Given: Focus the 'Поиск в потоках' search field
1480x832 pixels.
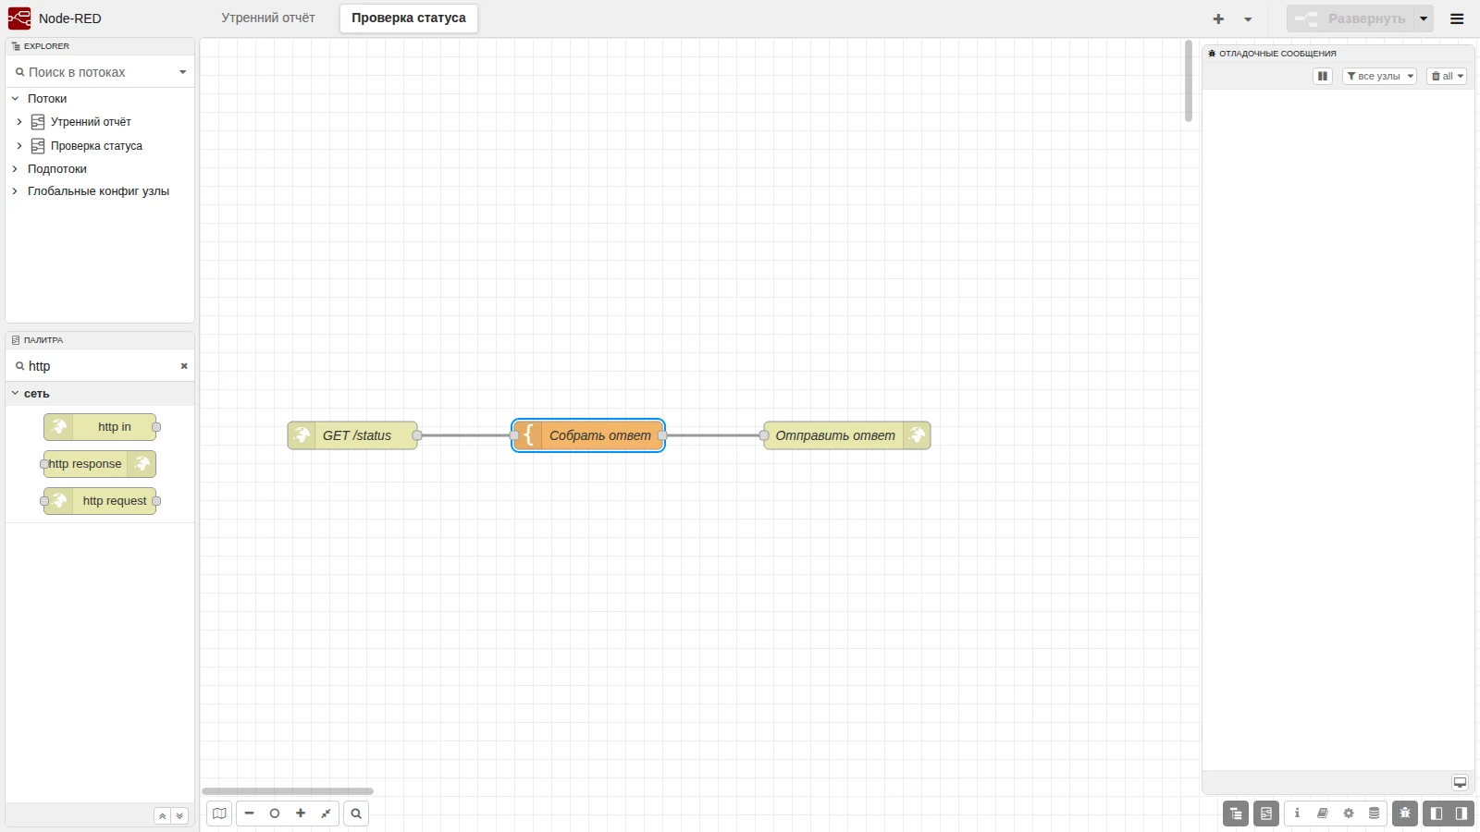Looking at the screenshot, I should pos(96,72).
